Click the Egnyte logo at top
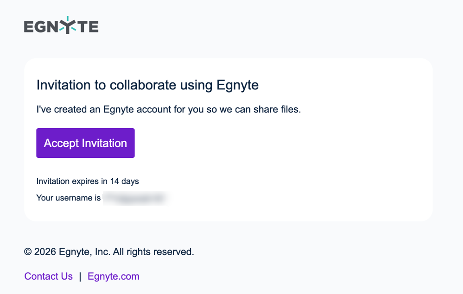The width and height of the screenshot is (463, 294). pyautogui.click(x=61, y=26)
